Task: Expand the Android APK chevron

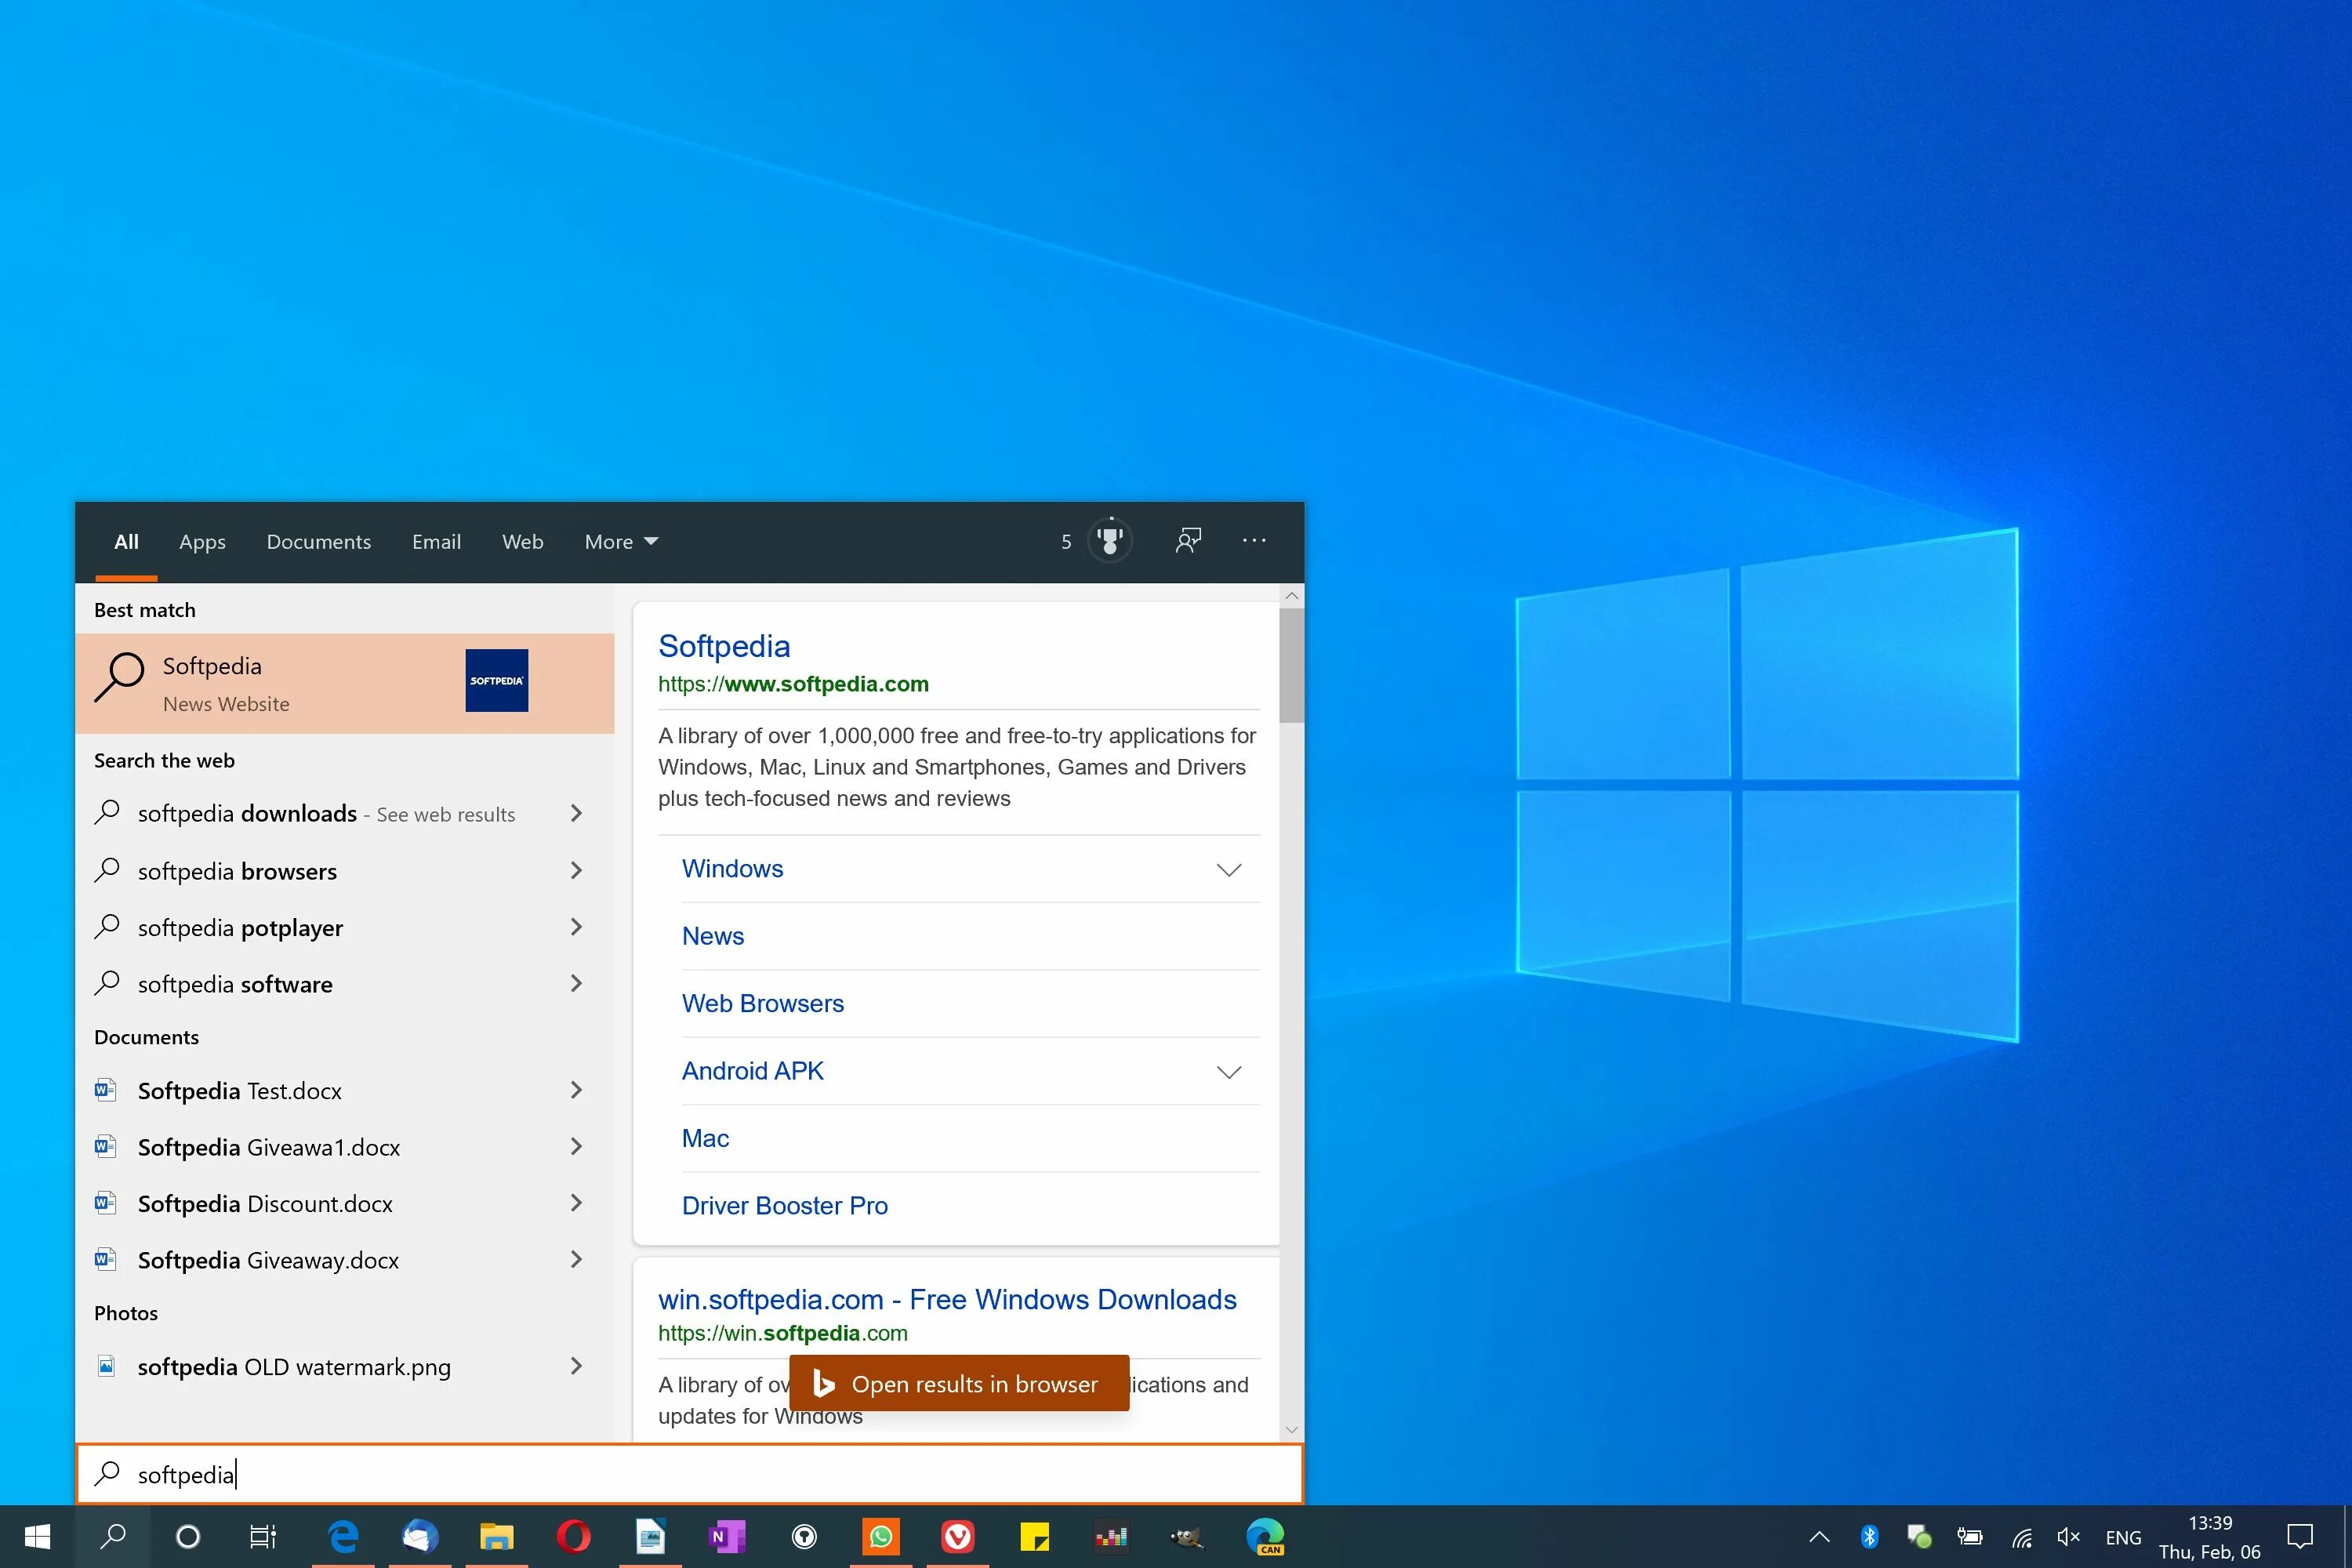Action: pos(1228,1072)
